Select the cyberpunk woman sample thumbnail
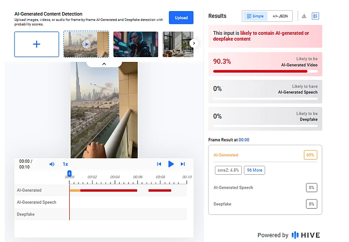The image size is (349, 242). (136, 44)
